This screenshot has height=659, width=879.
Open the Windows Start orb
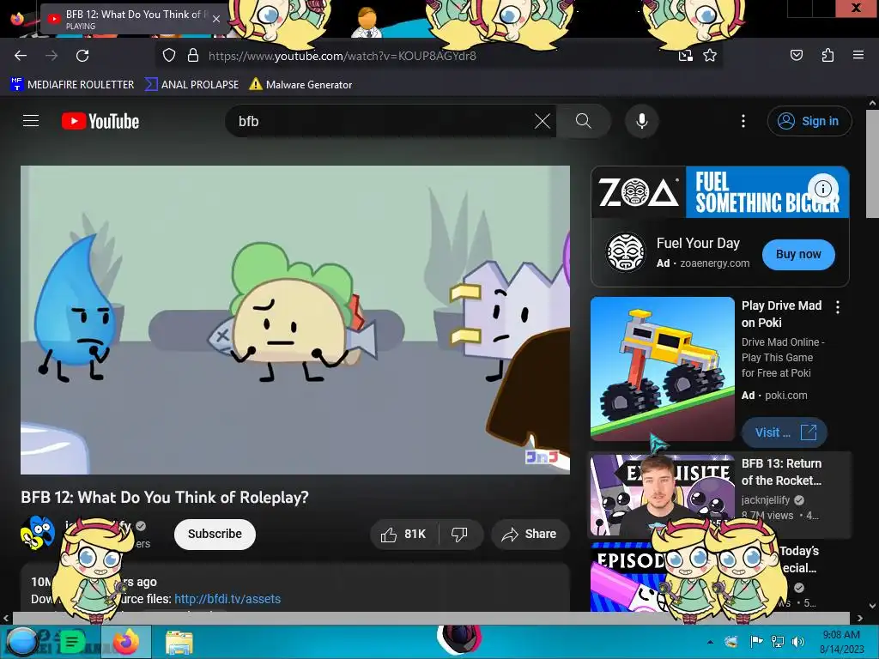pos(21,642)
